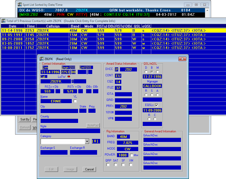Enable the QRP checkbox
The height and width of the screenshot is (179, 226).
108,165
